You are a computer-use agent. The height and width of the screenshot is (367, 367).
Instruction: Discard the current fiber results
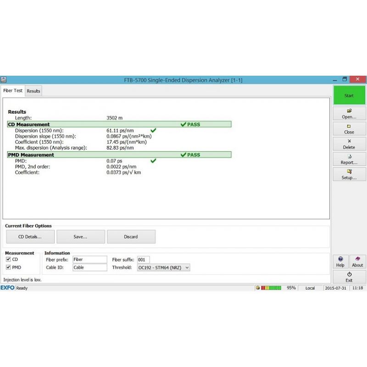pyautogui.click(x=131, y=237)
